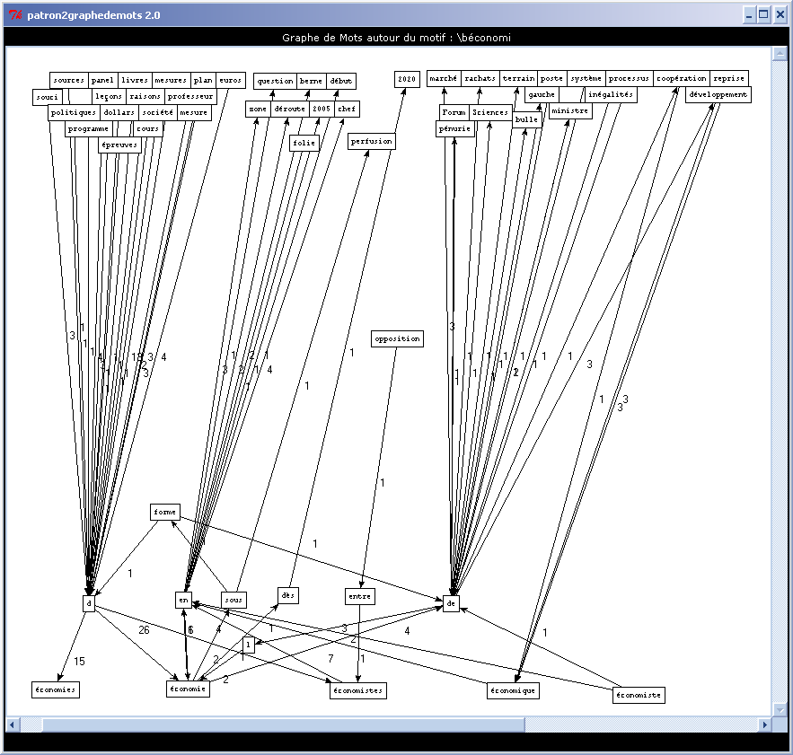
Task: Select the "professeur" word node
Action: click(x=190, y=96)
